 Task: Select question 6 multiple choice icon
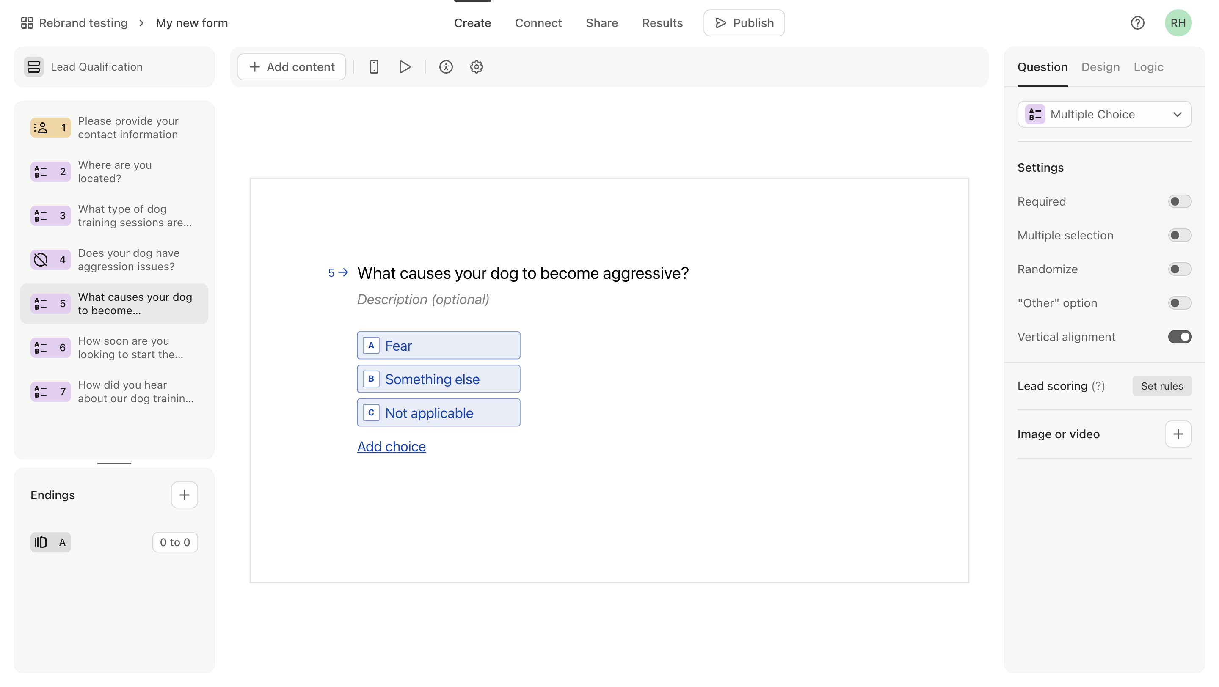click(51, 348)
